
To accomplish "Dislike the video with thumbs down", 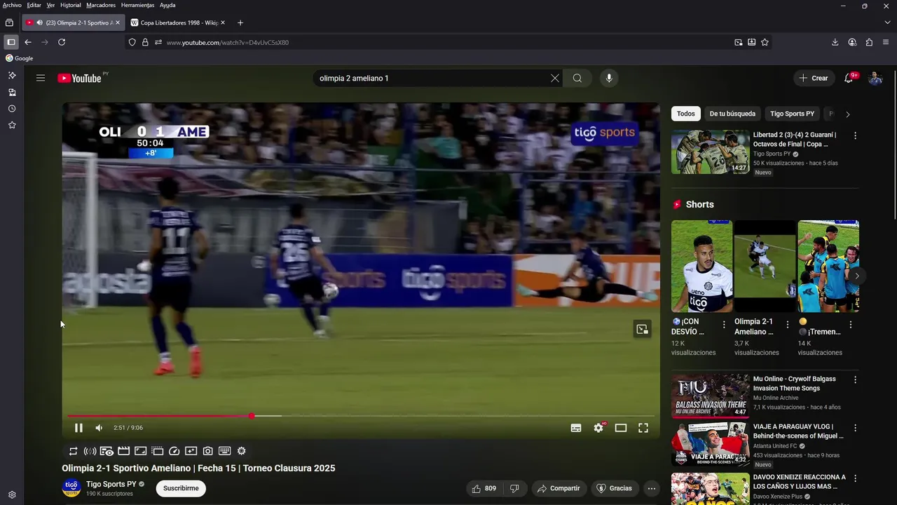I will click(x=514, y=488).
